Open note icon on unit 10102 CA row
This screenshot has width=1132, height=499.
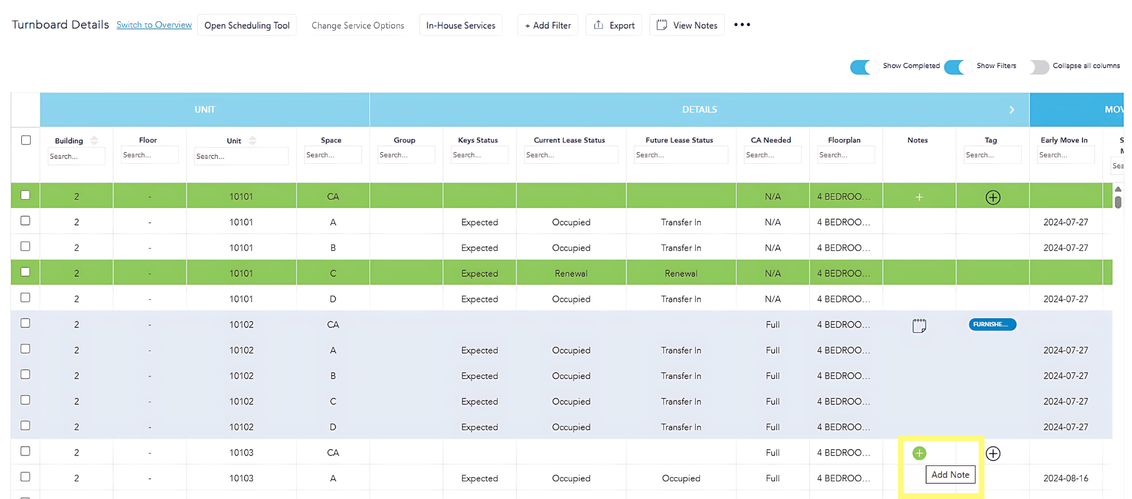(919, 325)
